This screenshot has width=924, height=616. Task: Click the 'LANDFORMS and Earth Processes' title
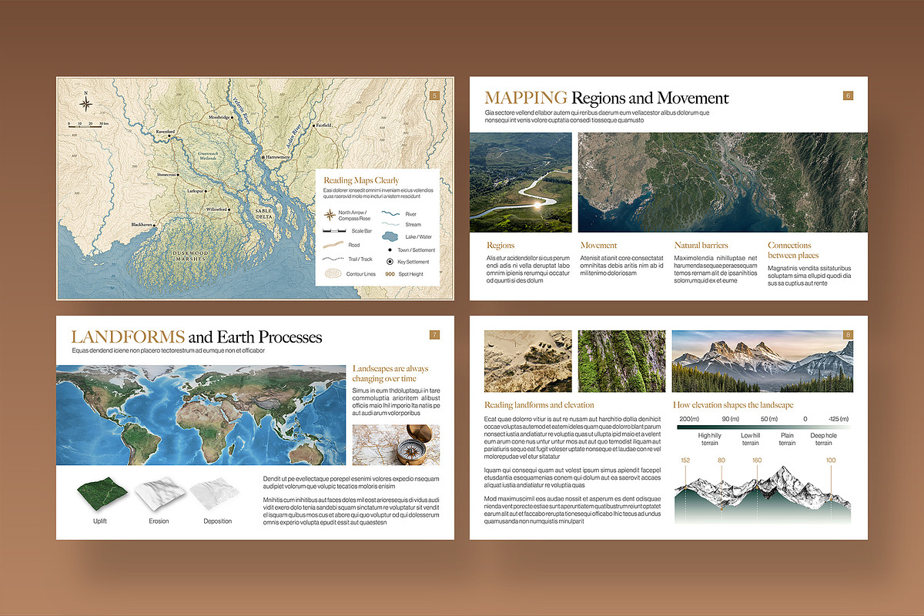(197, 337)
